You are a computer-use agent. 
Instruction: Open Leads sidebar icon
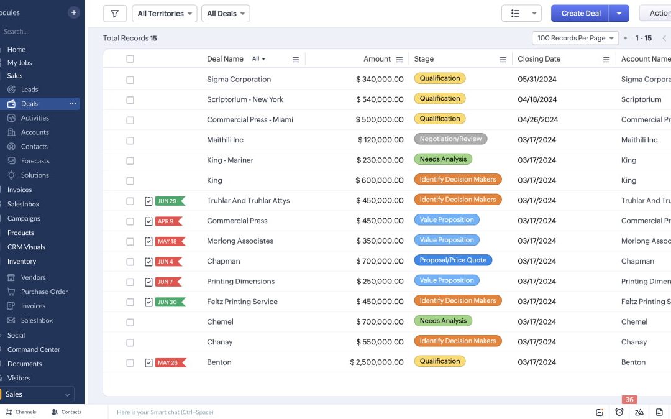coord(12,90)
